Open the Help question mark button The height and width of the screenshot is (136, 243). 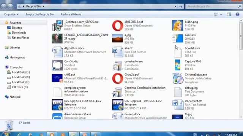pos(237,14)
